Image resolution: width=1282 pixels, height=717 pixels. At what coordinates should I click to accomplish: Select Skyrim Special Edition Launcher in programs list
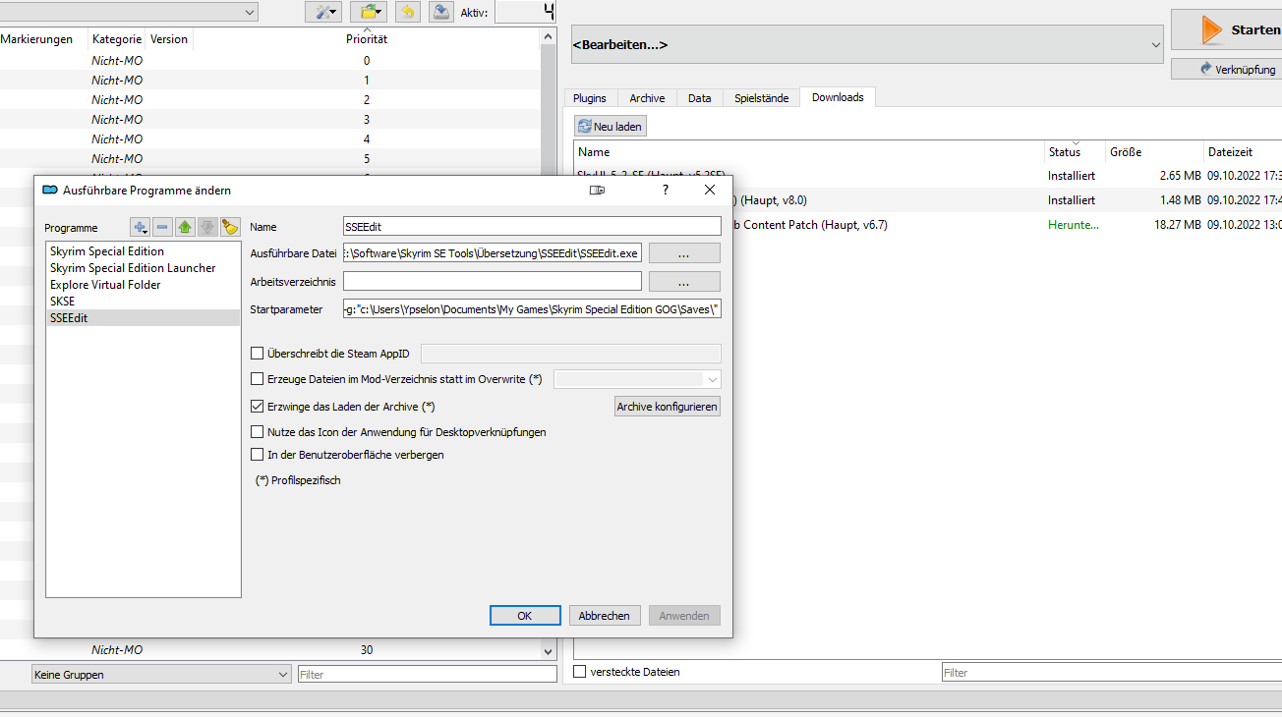[x=133, y=268]
